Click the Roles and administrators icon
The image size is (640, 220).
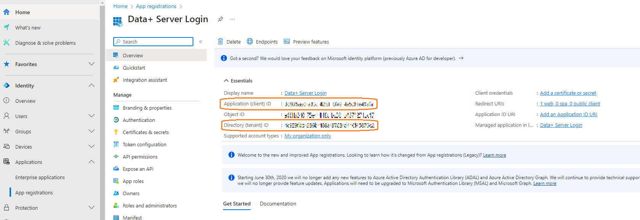pos(116,205)
